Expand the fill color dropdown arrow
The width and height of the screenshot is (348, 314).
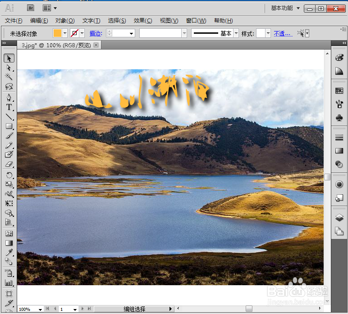pyautogui.click(x=65, y=33)
